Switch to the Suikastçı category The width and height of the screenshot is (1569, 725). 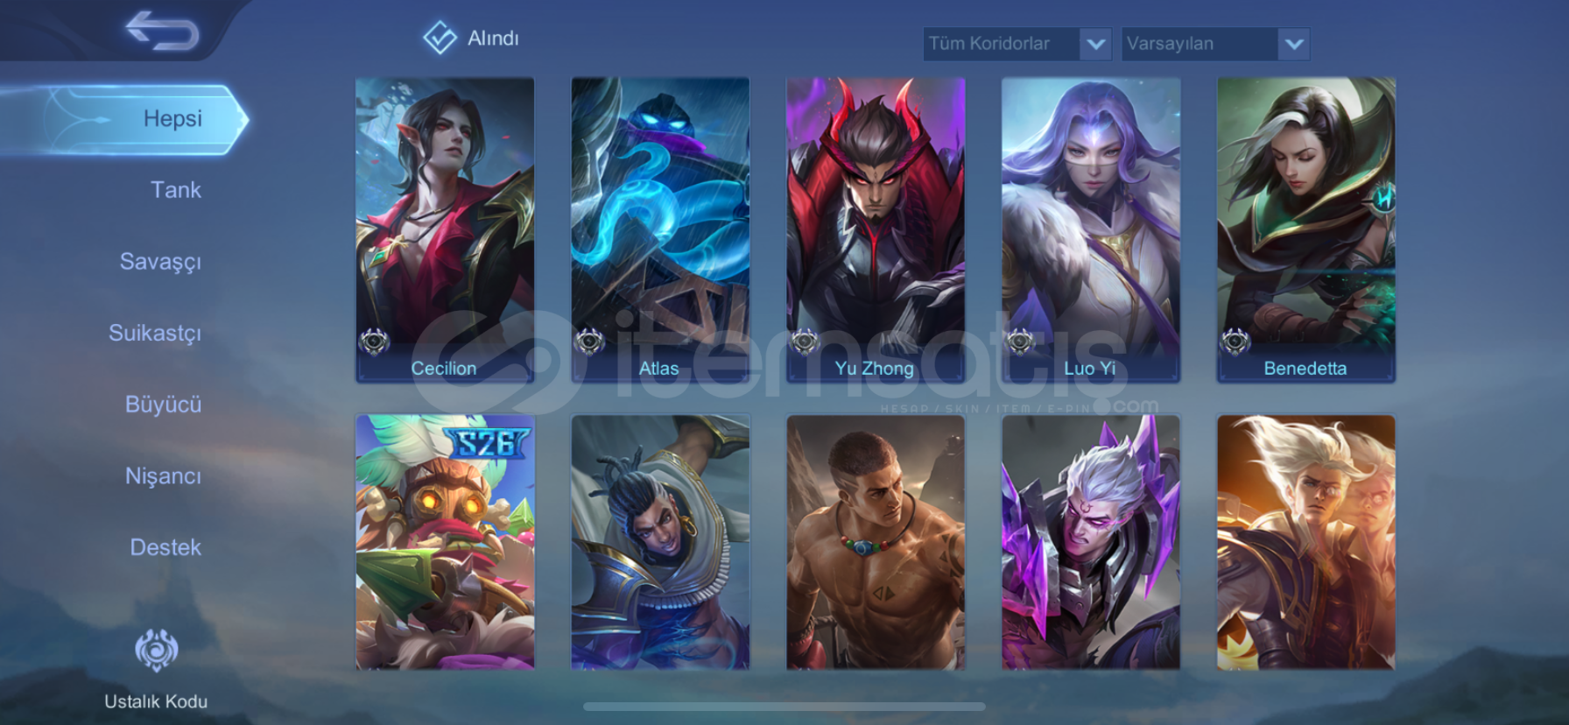tap(155, 333)
